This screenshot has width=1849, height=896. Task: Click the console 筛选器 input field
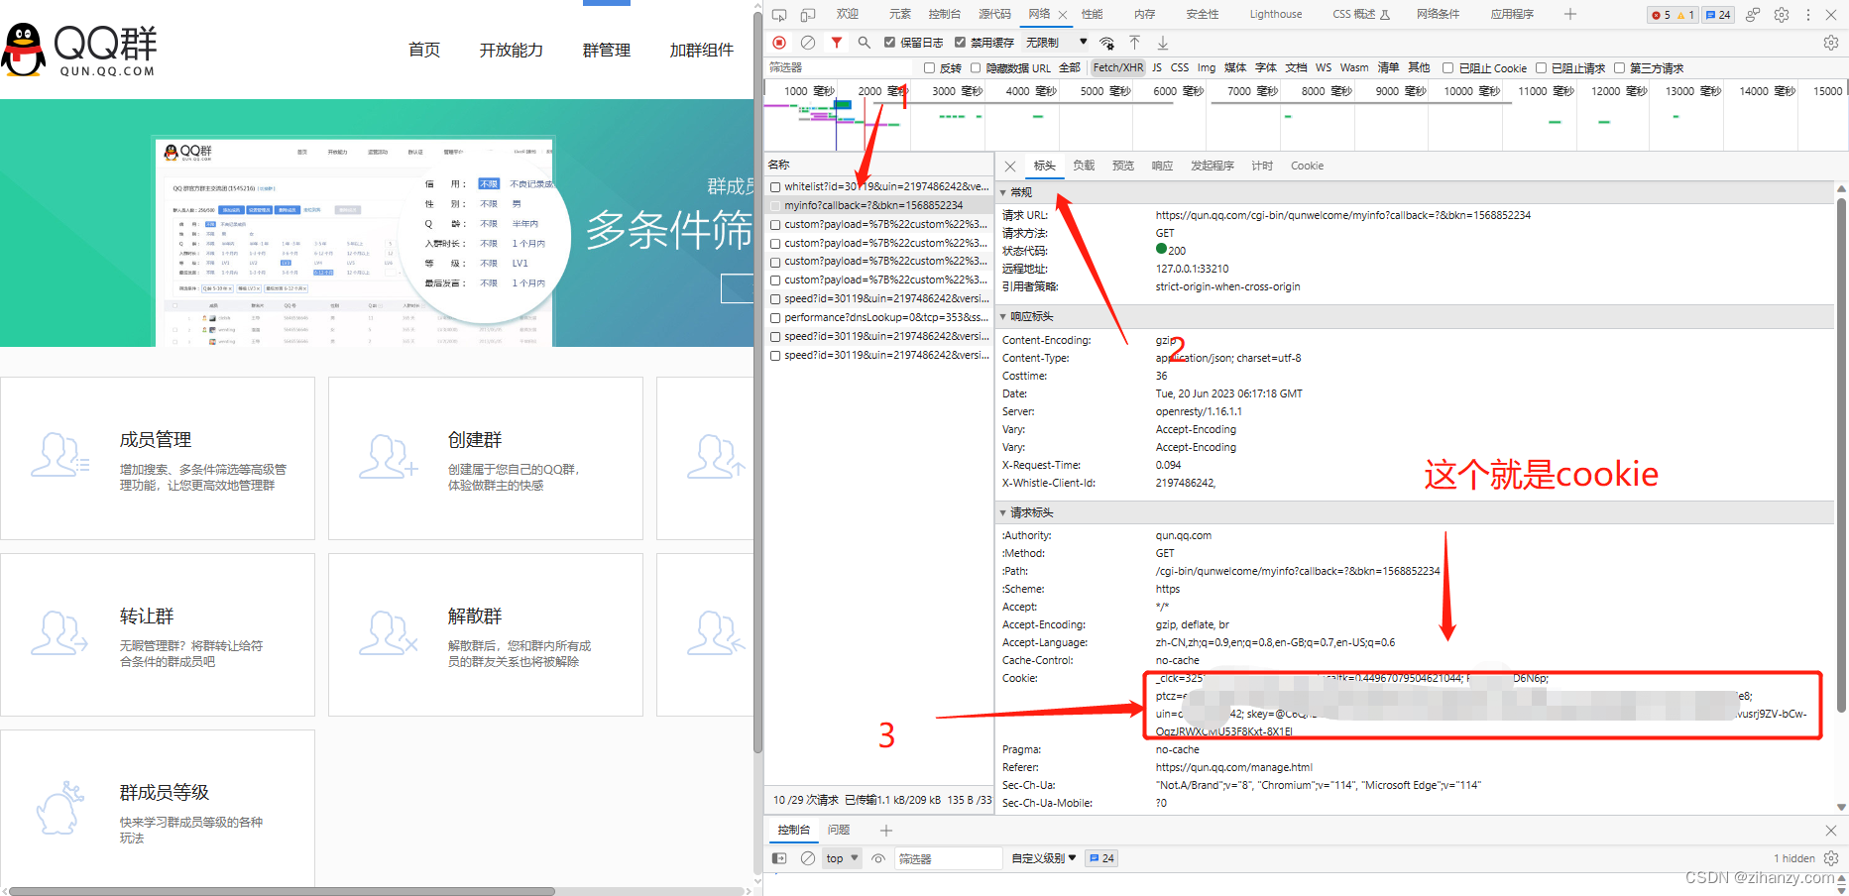pyautogui.click(x=948, y=858)
